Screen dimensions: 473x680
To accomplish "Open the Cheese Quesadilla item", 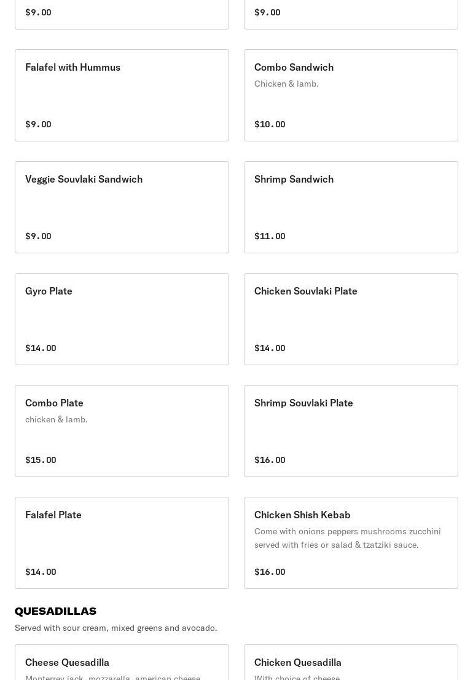I will tap(122, 663).
